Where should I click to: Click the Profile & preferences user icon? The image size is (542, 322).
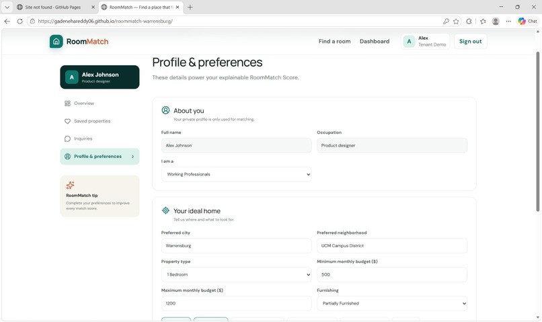(67, 157)
